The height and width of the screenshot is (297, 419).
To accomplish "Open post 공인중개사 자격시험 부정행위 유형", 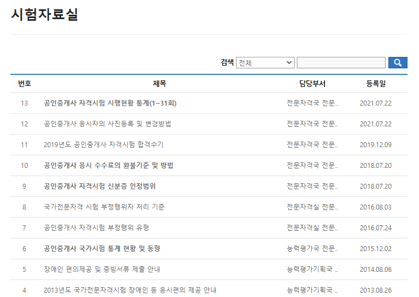I will pos(96,228).
